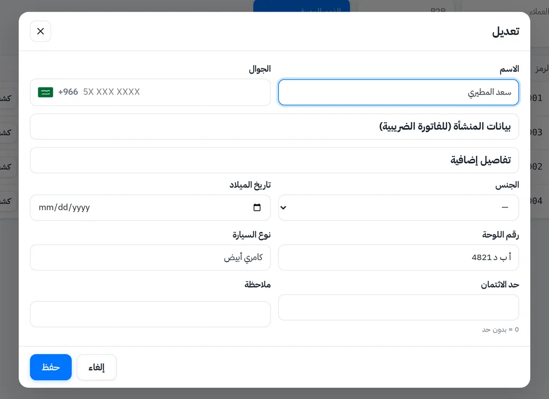The width and height of the screenshot is (549, 399).
Task: Save changes with the حفظ button
Action: click(x=51, y=367)
